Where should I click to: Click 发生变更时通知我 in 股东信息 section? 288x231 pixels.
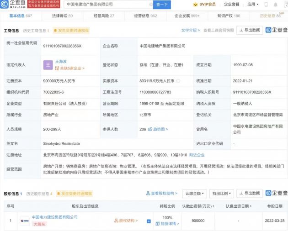(75, 194)
